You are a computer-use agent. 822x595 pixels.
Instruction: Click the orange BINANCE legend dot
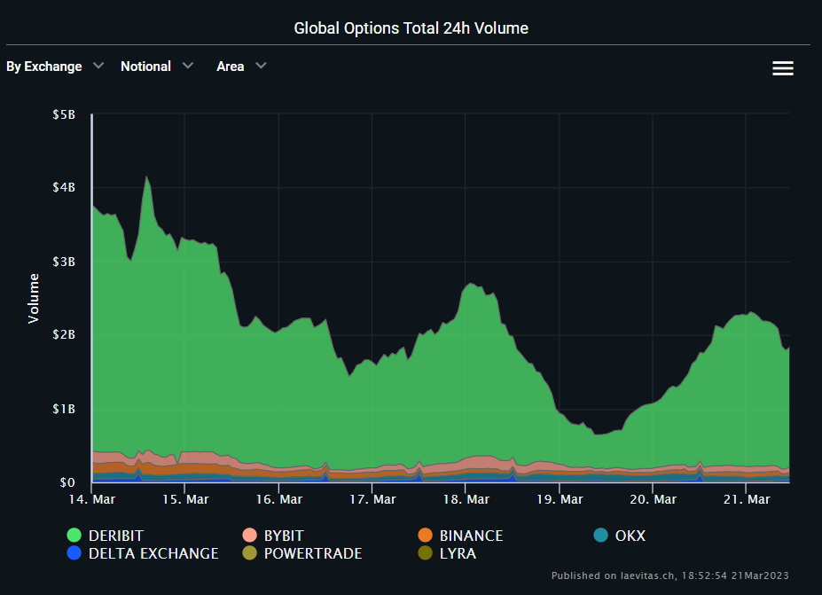pyautogui.click(x=425, y=536)
